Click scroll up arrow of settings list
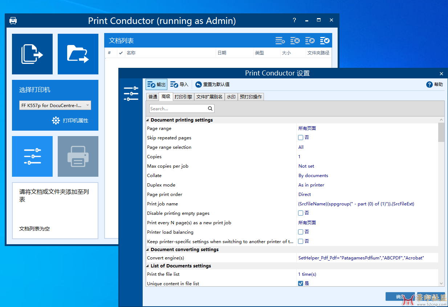Viewport: 448px width, 307px height. 441,120
